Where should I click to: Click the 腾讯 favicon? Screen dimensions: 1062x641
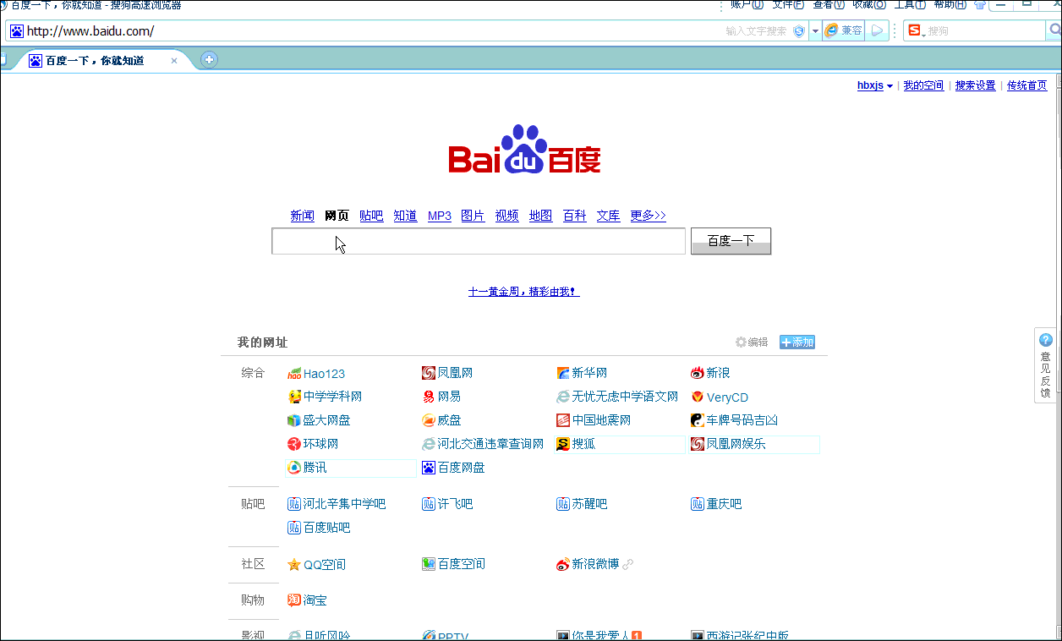point(294,468)
